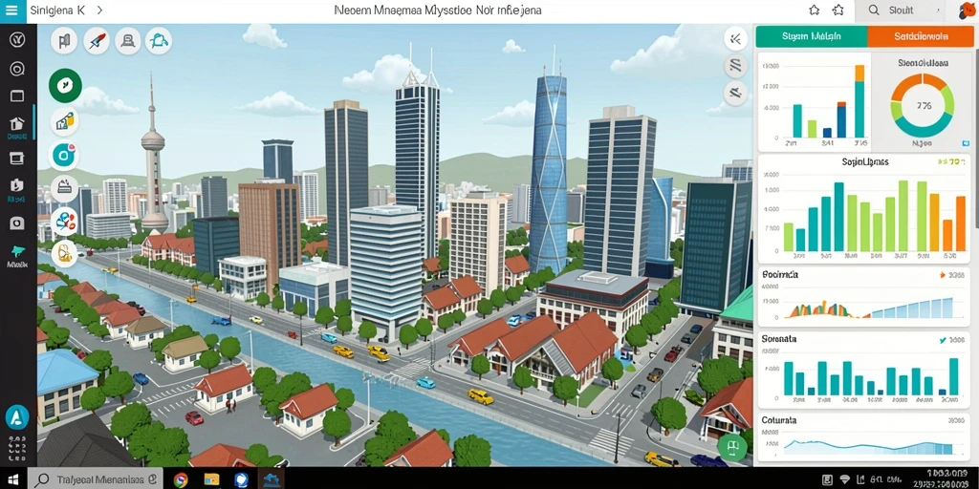Click the Windows taskbar search field

click(96, 479)
